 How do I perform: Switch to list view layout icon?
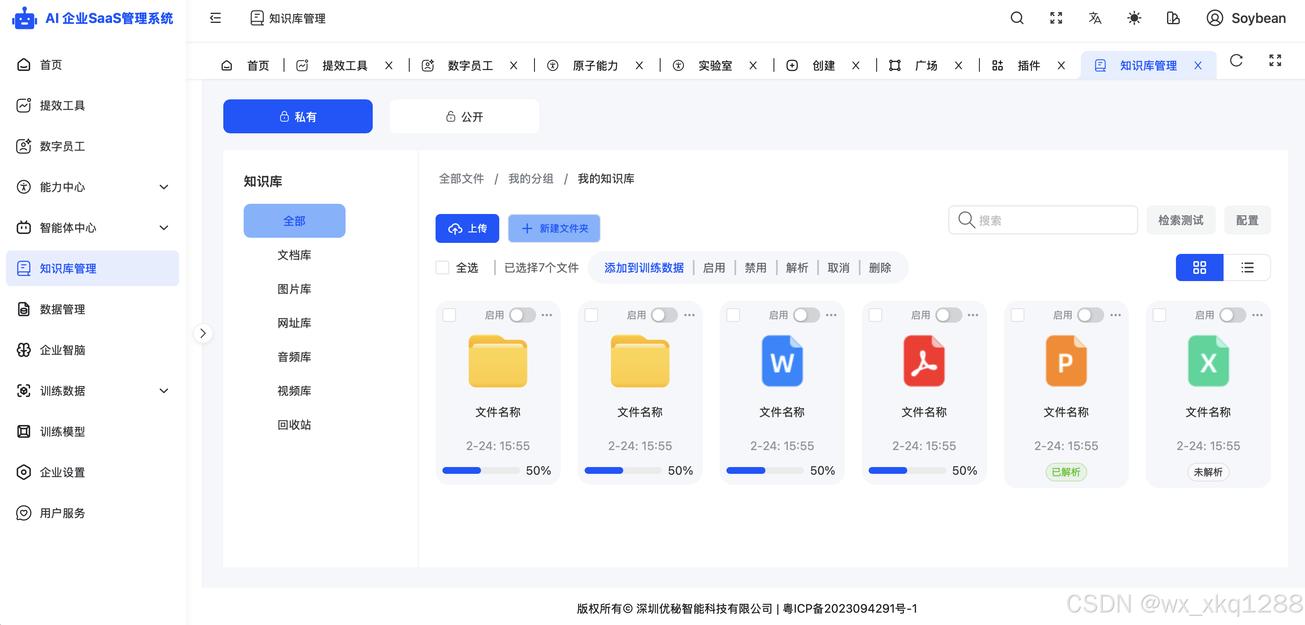tap(1247, 267)
